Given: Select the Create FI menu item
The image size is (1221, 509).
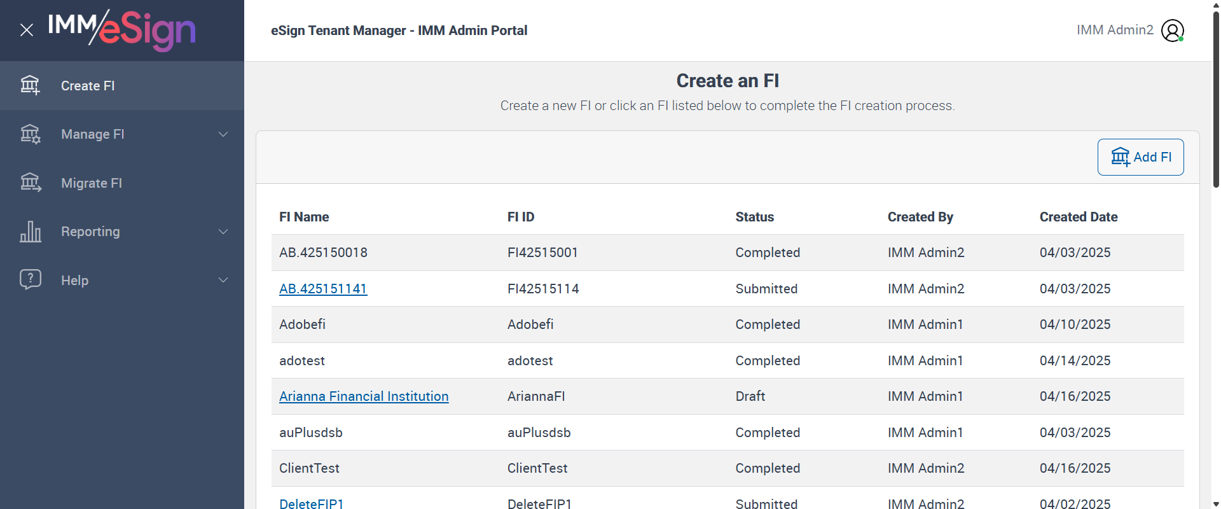Looking at the screenshot, I should [88, 86].
